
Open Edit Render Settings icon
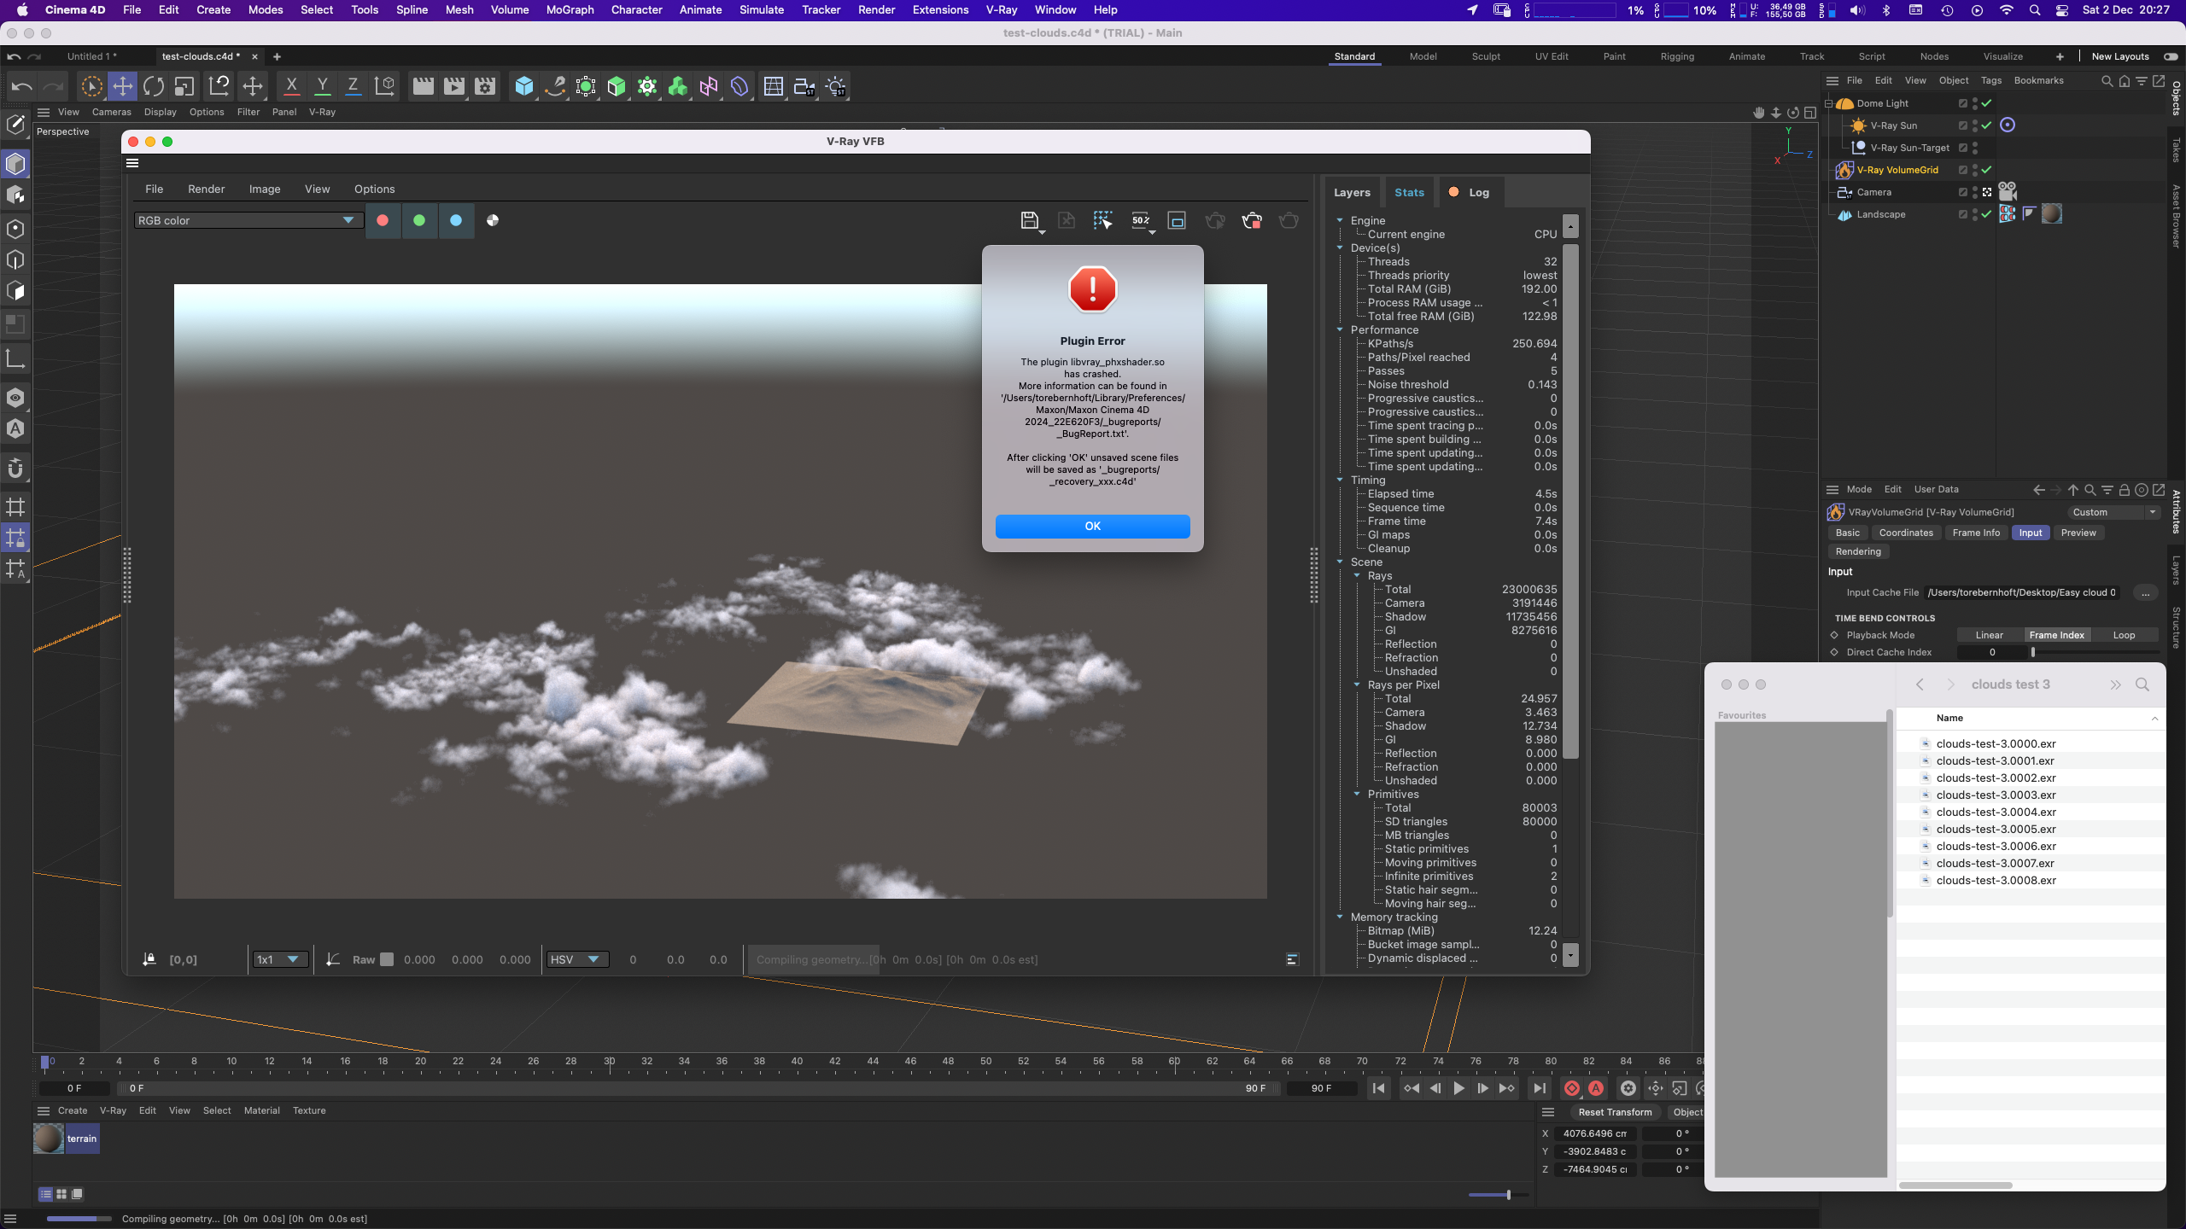[x=485, y=86]
